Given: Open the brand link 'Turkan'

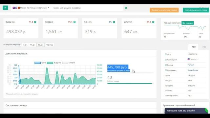Looking at the screenshot, I should click(191, 65).
